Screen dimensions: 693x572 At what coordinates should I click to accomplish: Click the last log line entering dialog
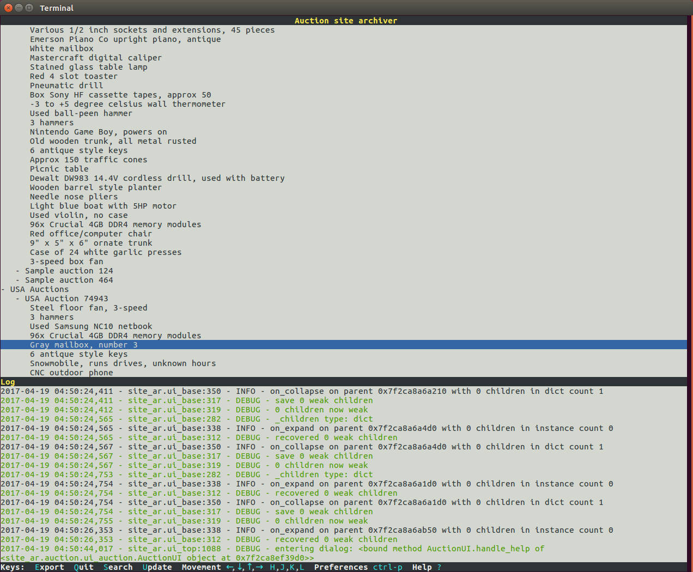[x=272, y=553]
